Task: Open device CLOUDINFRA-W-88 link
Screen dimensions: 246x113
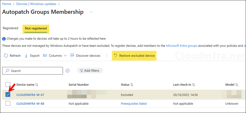Action: click(30, 104)
